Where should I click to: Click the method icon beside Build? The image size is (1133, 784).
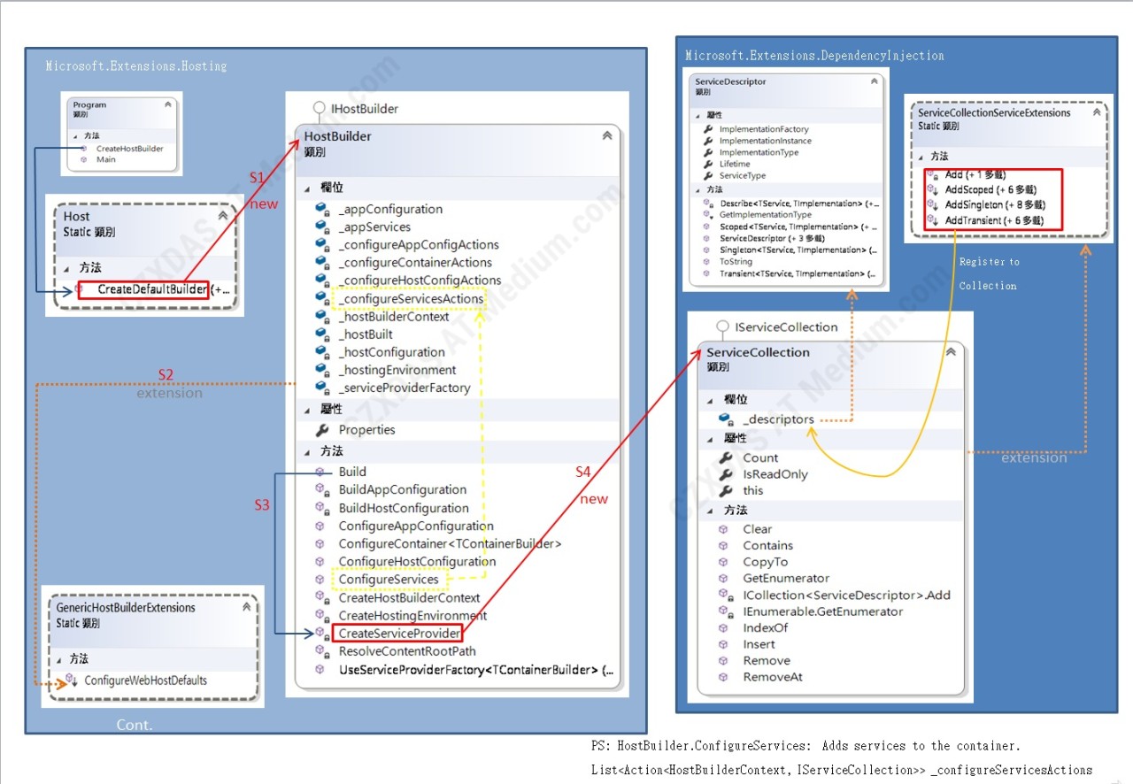321,472
